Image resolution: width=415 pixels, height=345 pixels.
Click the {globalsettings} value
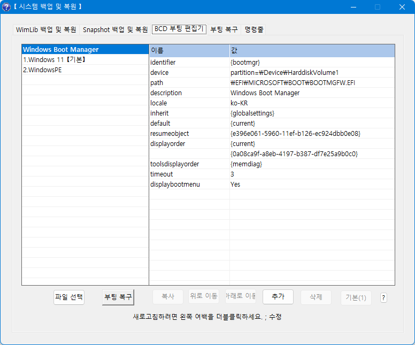[x=252, y=113]
